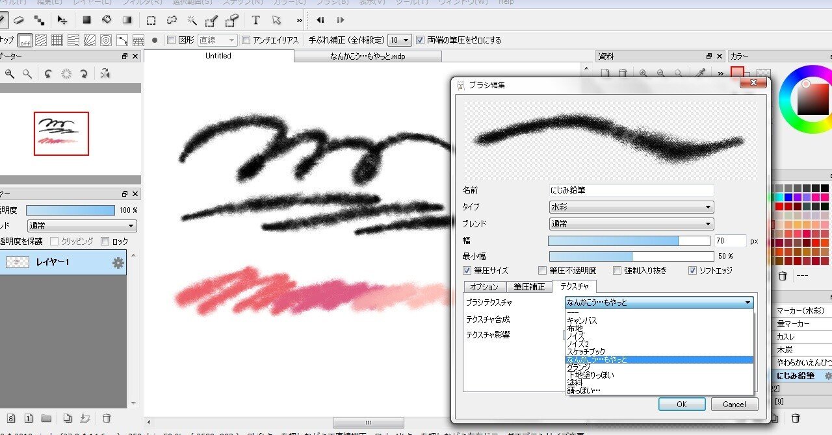Check 筆圧不透明度 in brush dialog

click(x=543, y=271)
